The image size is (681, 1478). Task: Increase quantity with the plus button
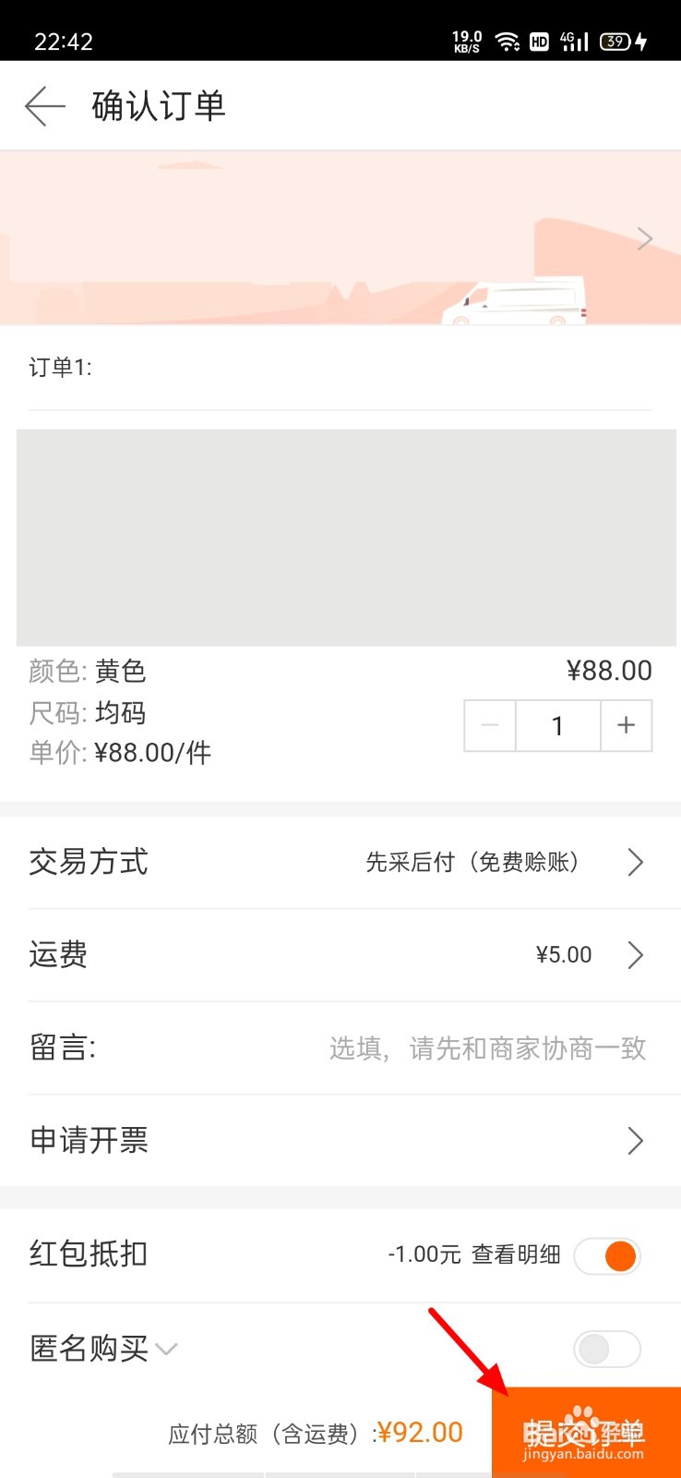click(x=627, y=725)
